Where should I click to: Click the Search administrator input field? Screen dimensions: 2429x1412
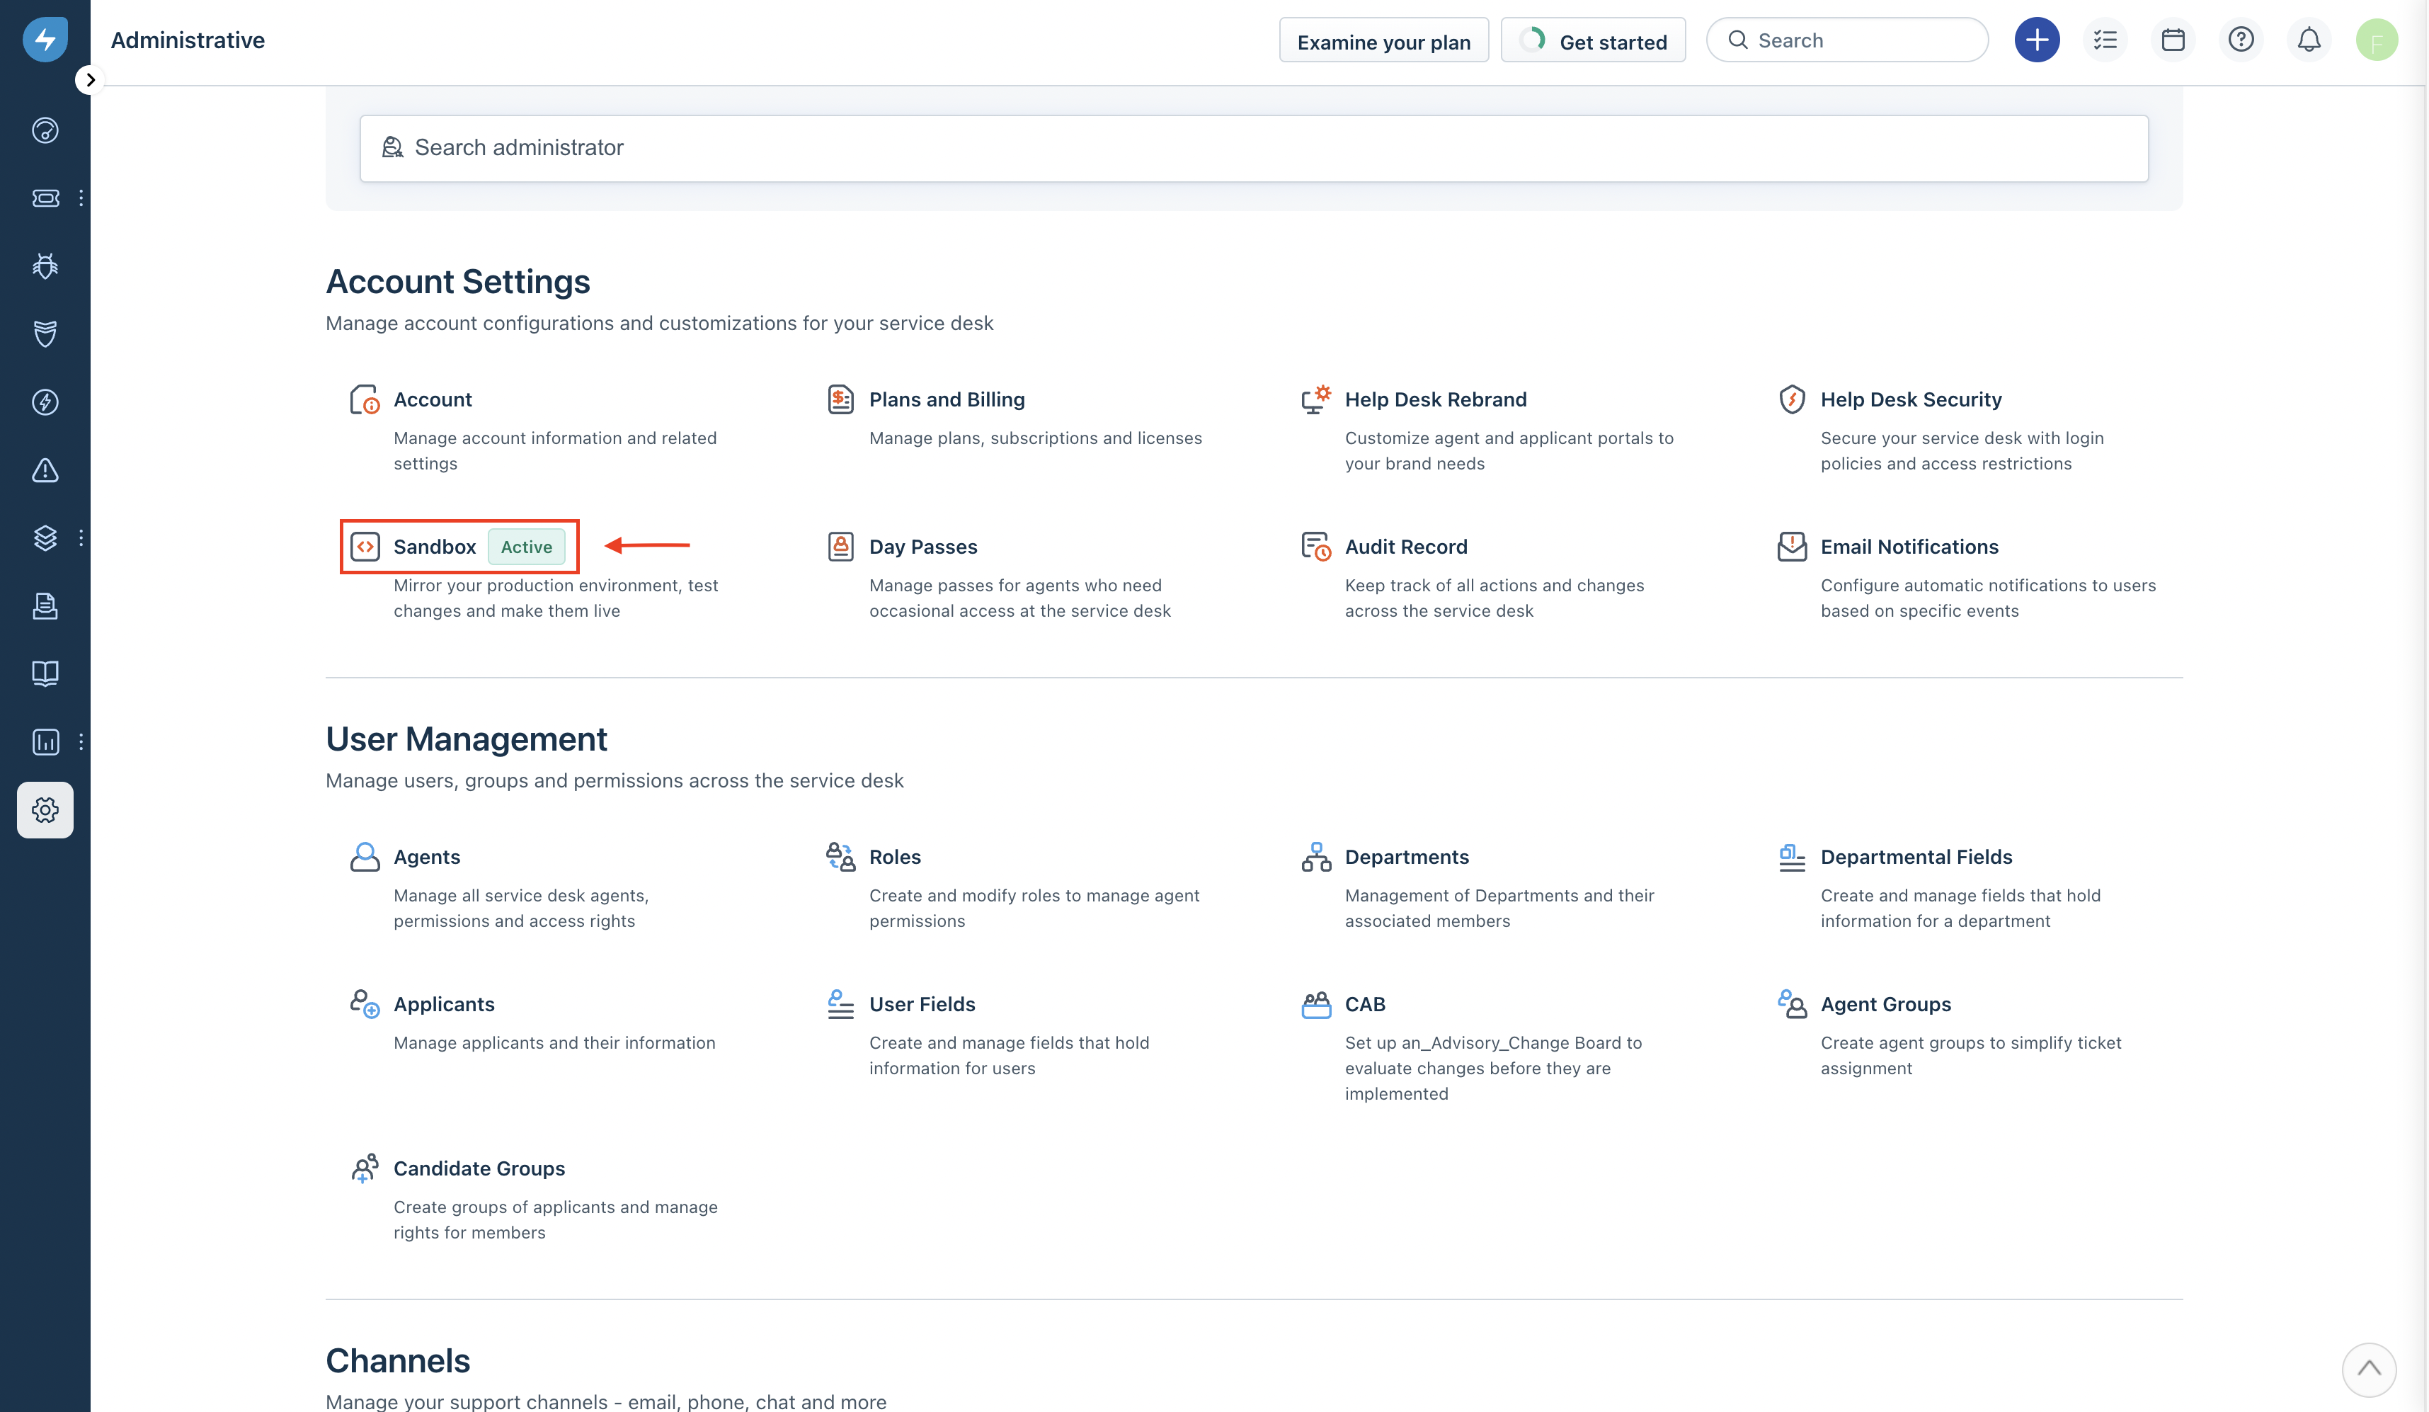click(x=1253, y=149)
